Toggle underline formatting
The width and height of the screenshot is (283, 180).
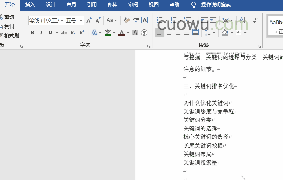pos(50,33)
